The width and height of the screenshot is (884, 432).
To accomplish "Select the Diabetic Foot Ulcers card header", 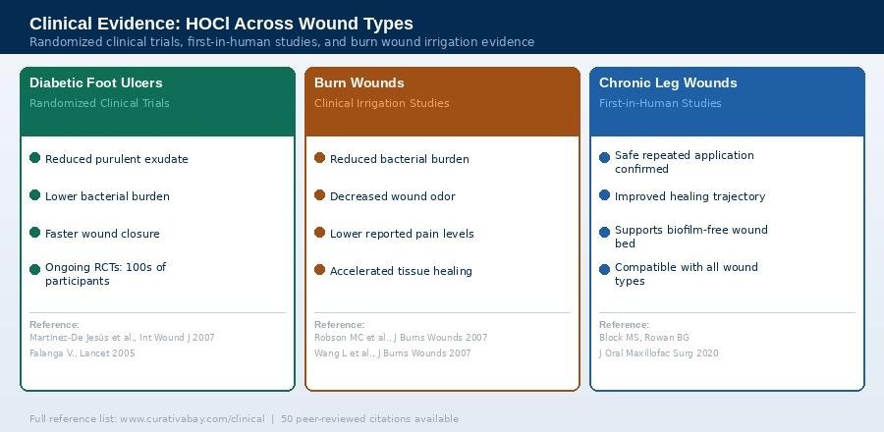I will [x=96, y=83].
